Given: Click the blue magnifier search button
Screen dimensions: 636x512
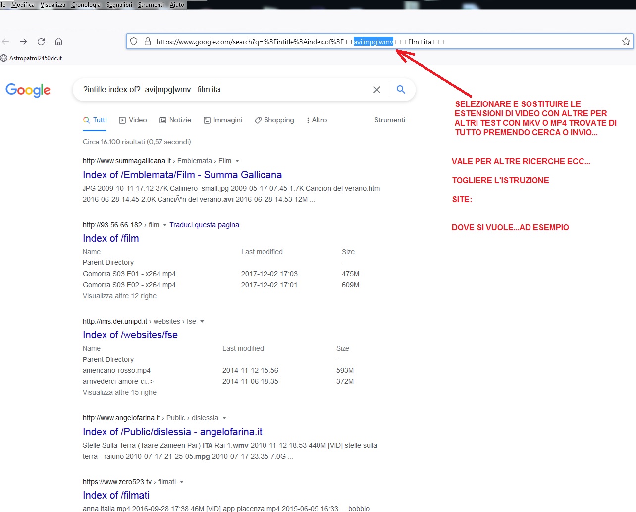Looking at the screenshot, I should tap(401, 90).
